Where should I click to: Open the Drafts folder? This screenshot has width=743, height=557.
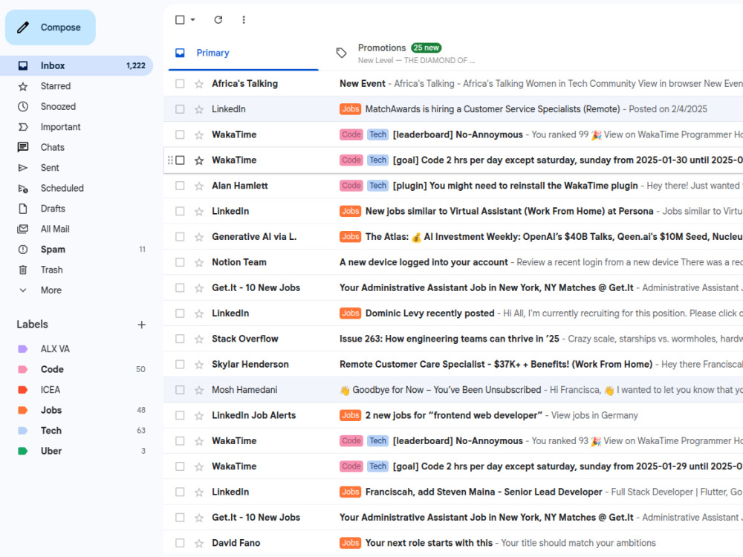click(x=77, y=209)
